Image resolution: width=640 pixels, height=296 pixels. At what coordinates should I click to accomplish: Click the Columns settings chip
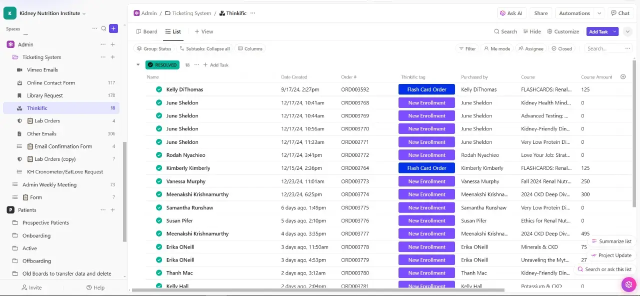point(250,48)
